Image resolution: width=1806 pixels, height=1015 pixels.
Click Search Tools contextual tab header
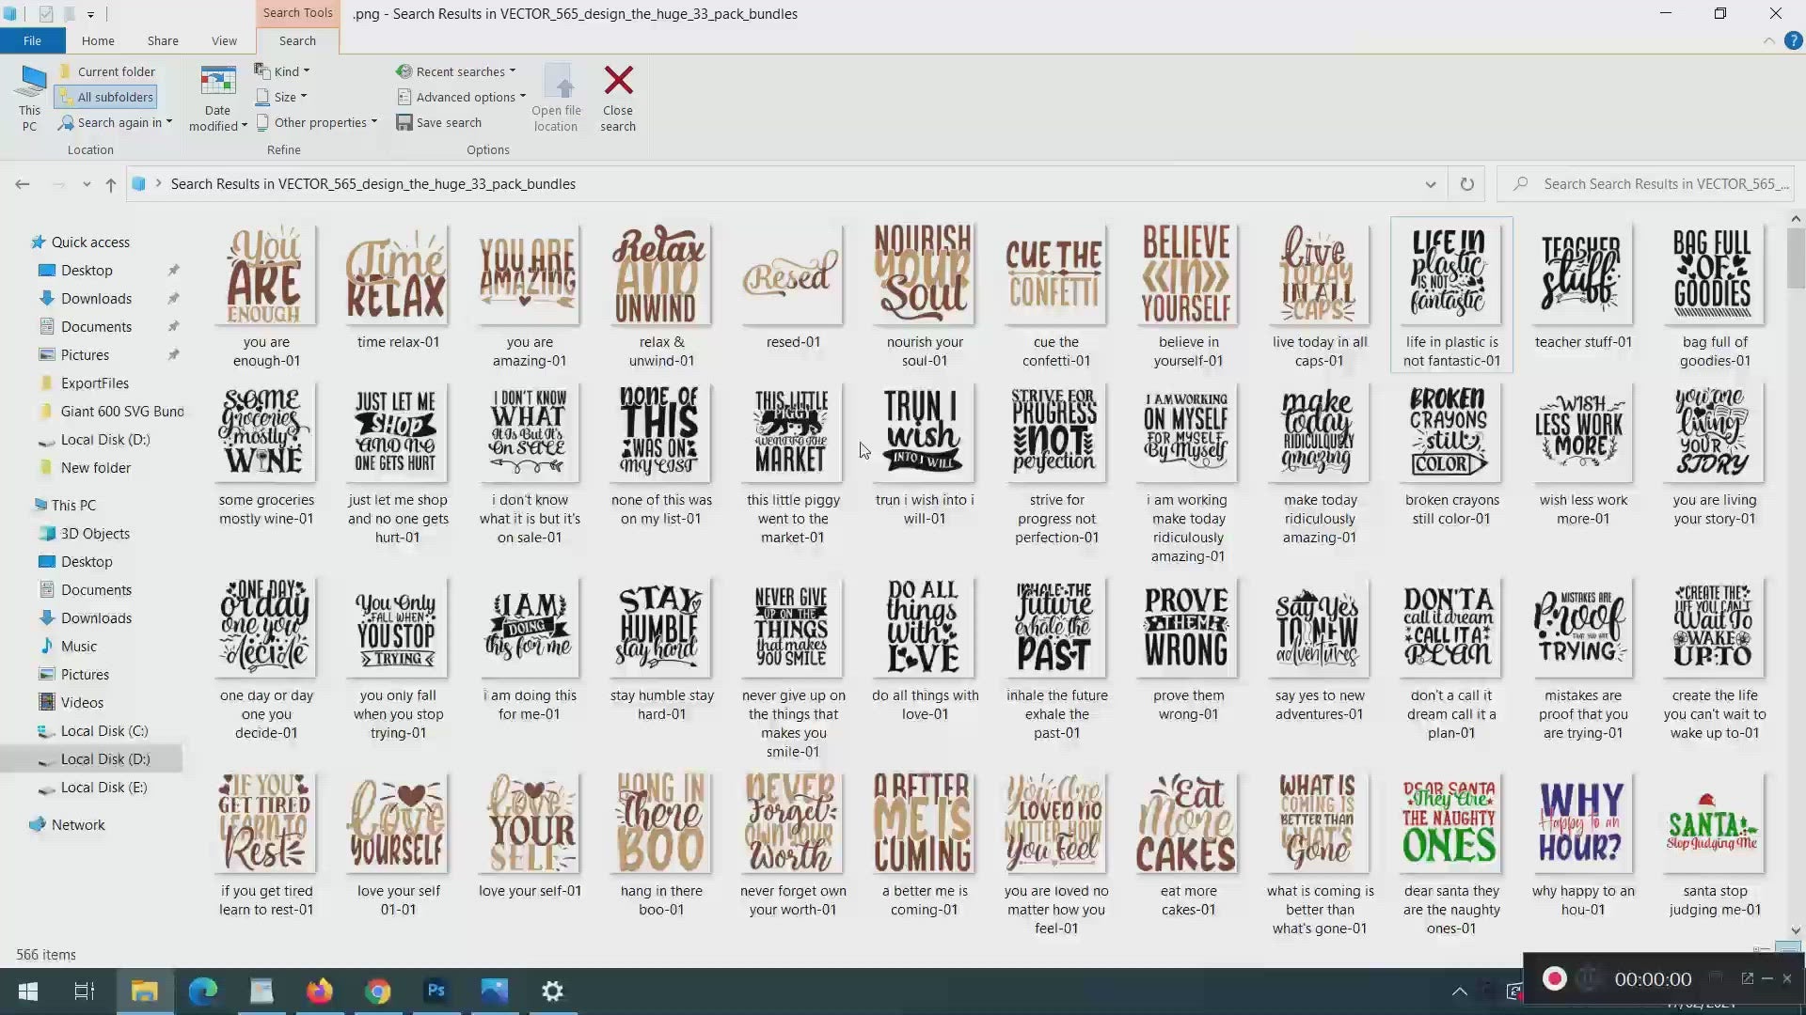pyautogui.click(x=297, y=13)
